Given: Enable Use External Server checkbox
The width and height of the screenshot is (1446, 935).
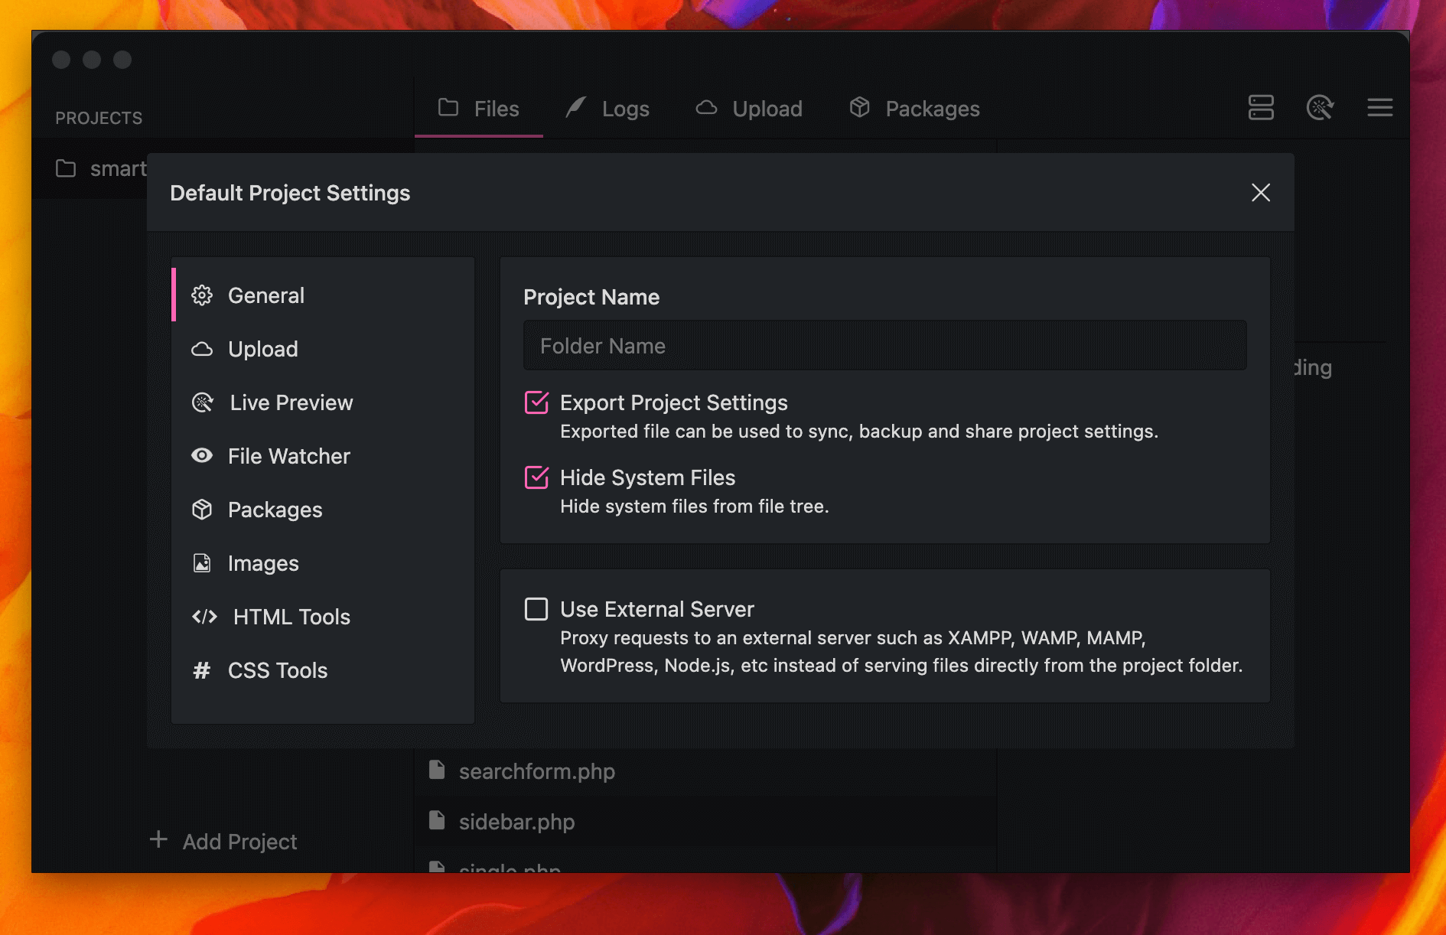Looking at the screenshot, I should click(x=536, y=609).
